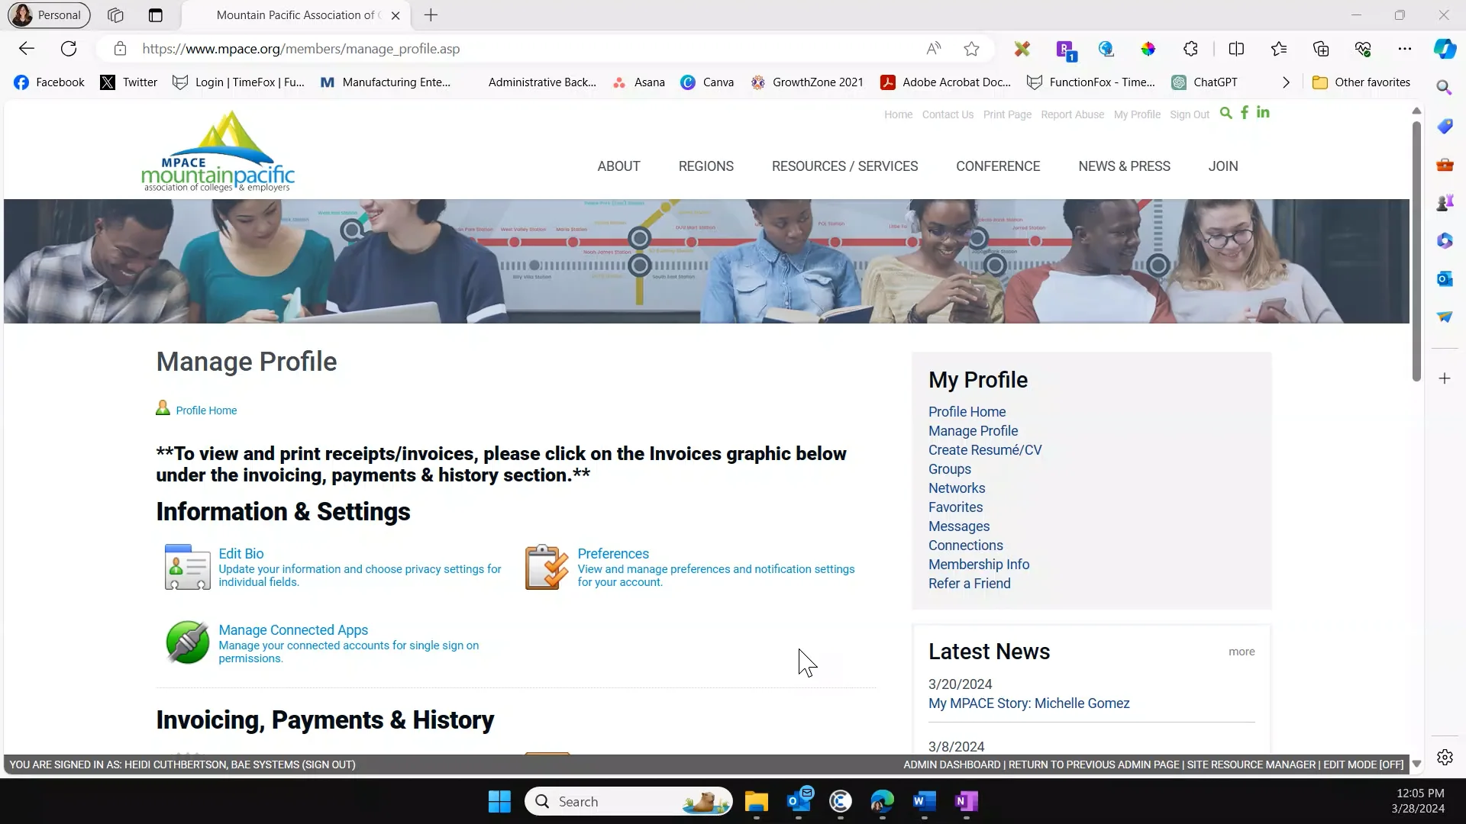Toggle the browser split screen icon
1466x824 pixels.
(1236, 49)
